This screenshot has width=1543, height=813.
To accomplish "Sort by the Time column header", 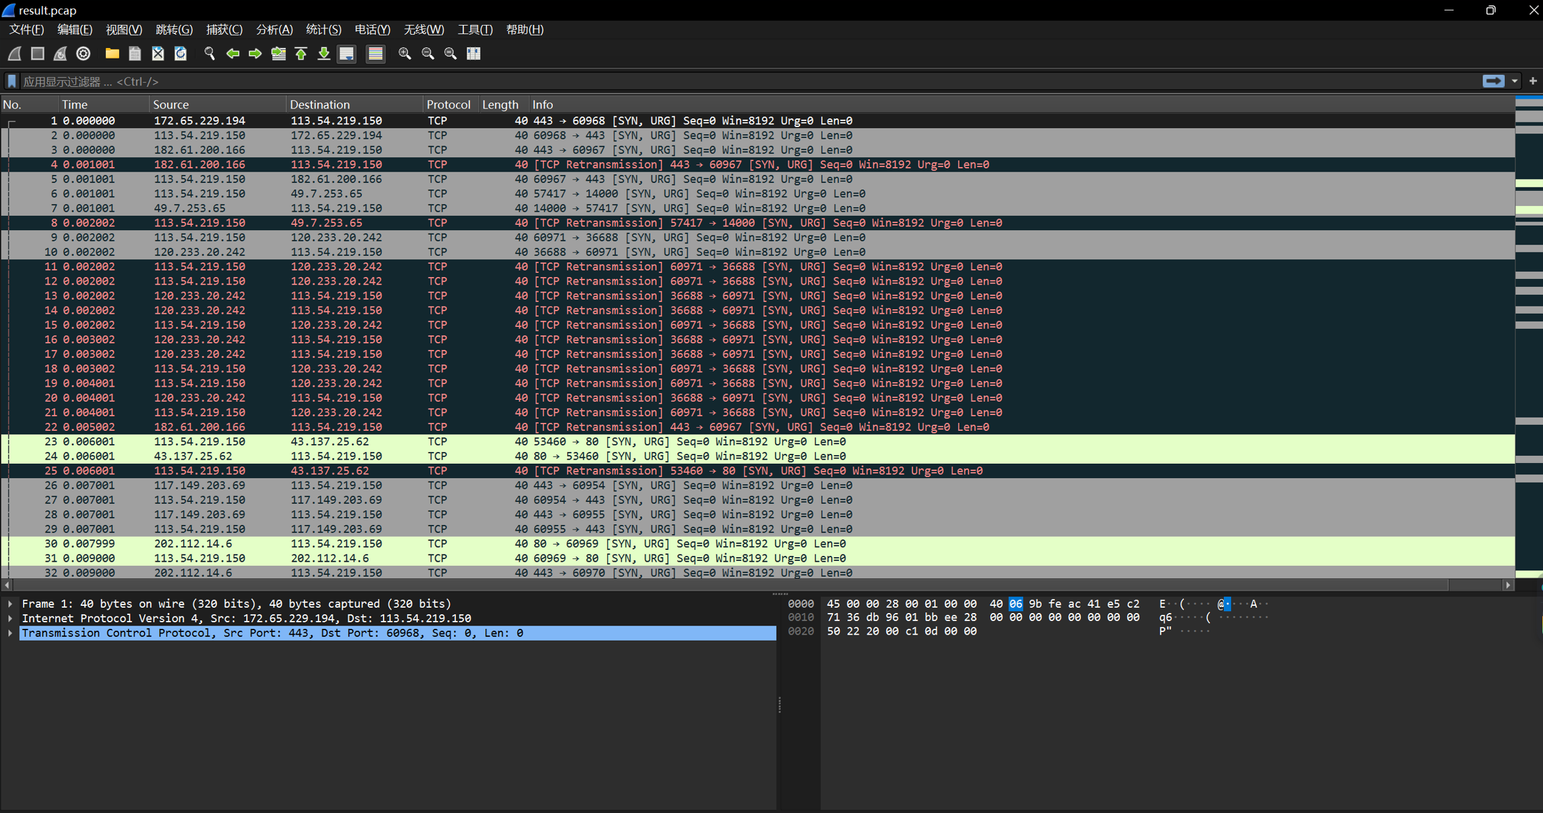I will (x=103, y=105).
